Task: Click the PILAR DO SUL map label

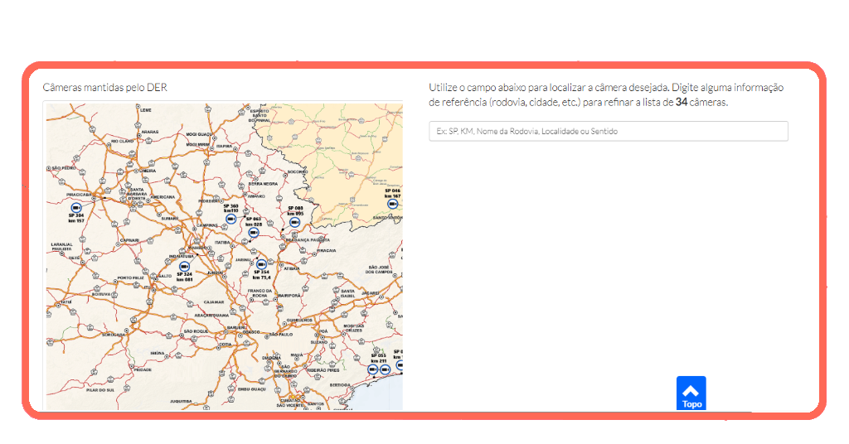Action: 100,390
